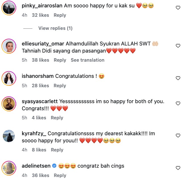
Task: Open ishanorsham's profile avatar
Action: click(x=9, y=78)
